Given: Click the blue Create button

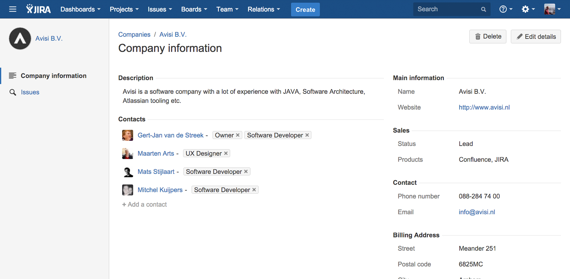Looking at the screenshot, I should pos(305,10).
